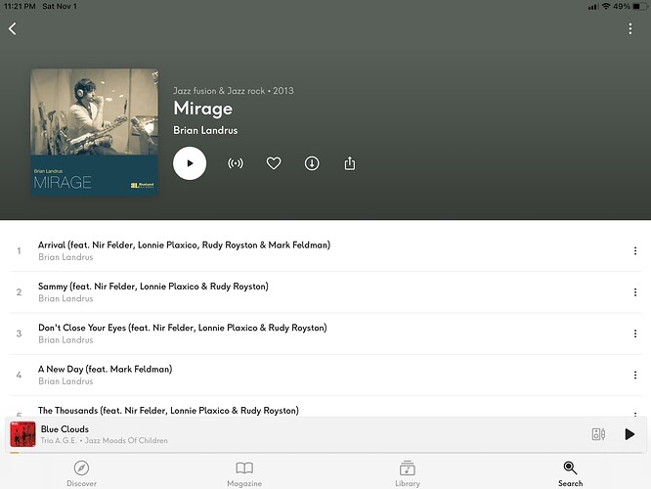Go to the Library tab
651x489 pixels.
tap(408, 473)
